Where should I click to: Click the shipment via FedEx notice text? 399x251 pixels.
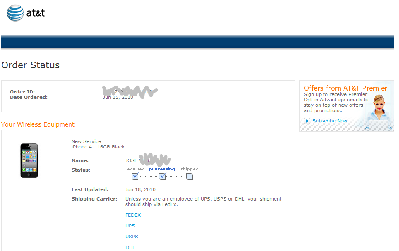point(203,202)
